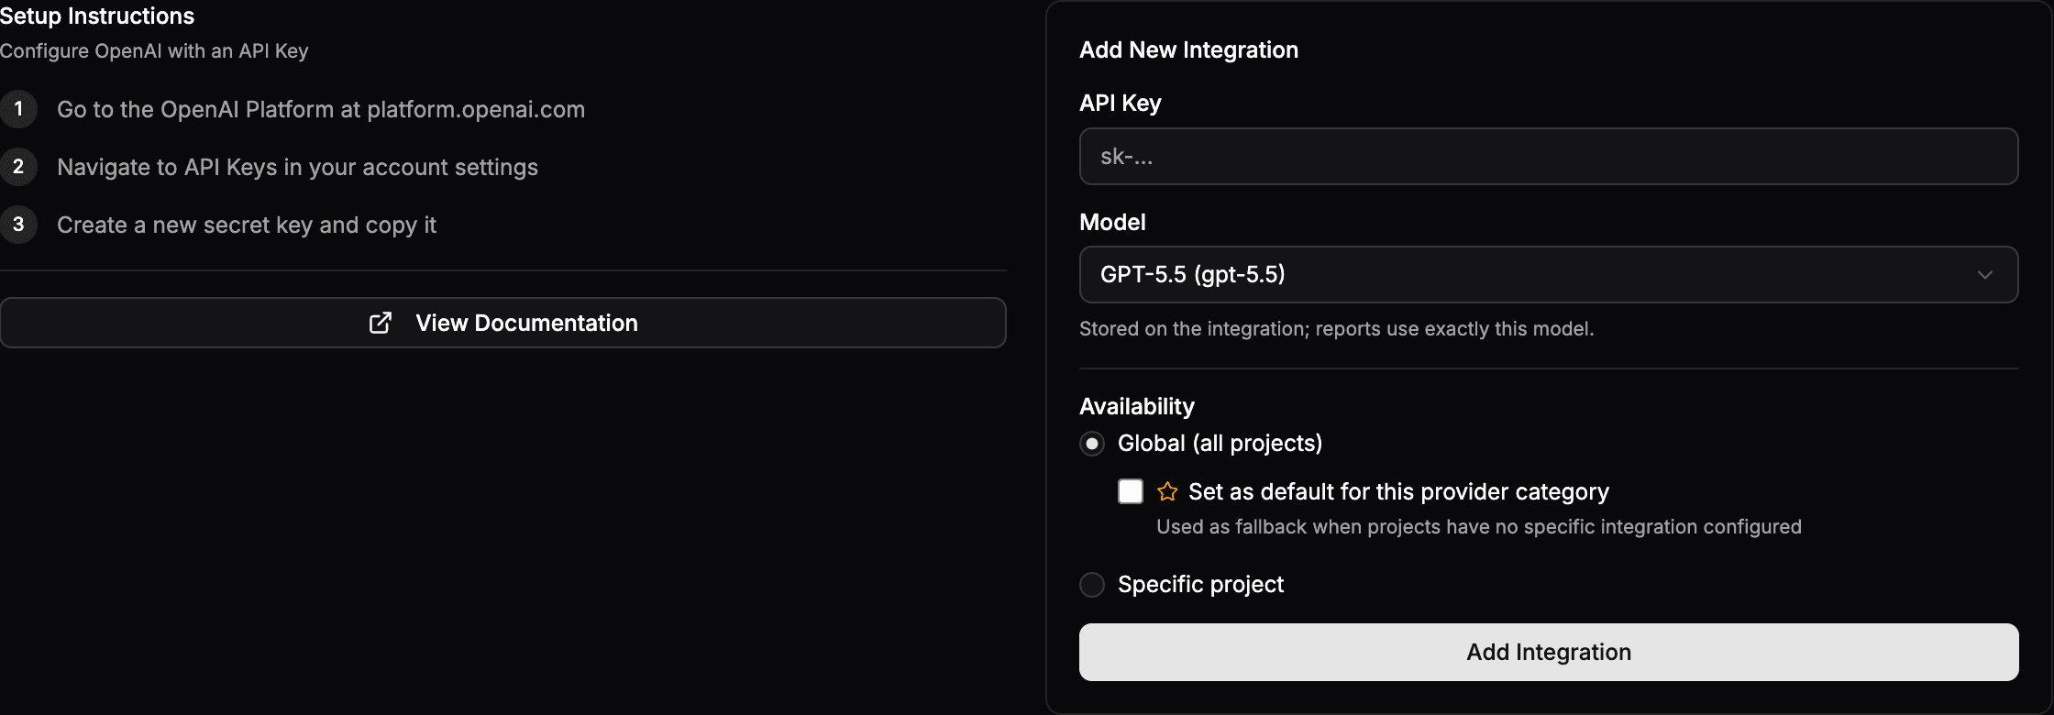Click the star icon next to Set as default
2054x715 pixels.
[x=1167, y=492]
